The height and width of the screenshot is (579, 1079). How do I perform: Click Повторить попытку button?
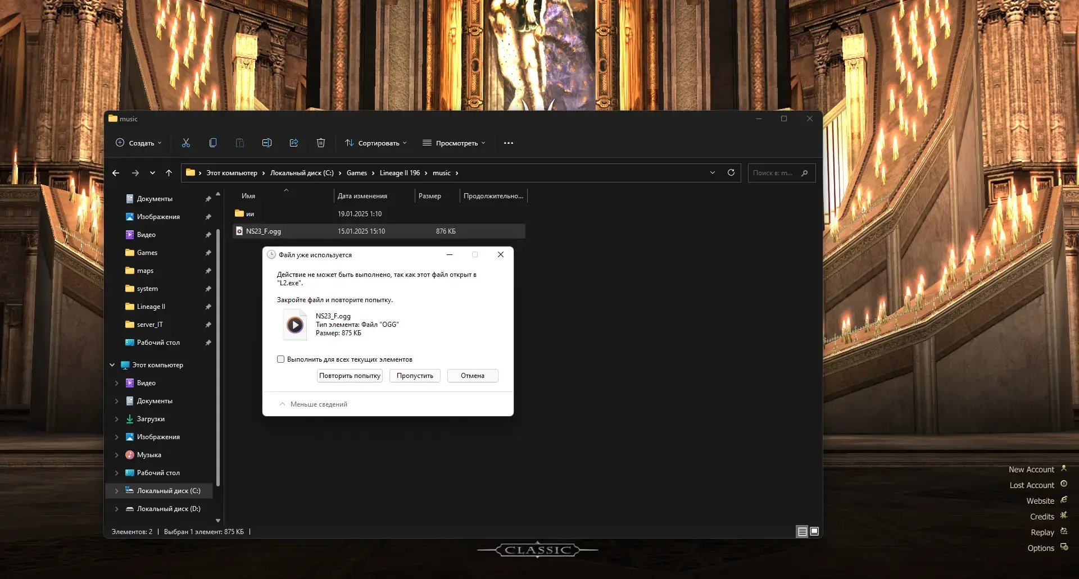coord(350,376)
